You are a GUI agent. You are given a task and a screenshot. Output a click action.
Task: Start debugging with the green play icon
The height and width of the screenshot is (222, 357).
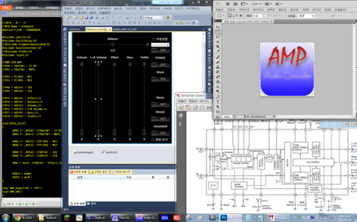140,17
